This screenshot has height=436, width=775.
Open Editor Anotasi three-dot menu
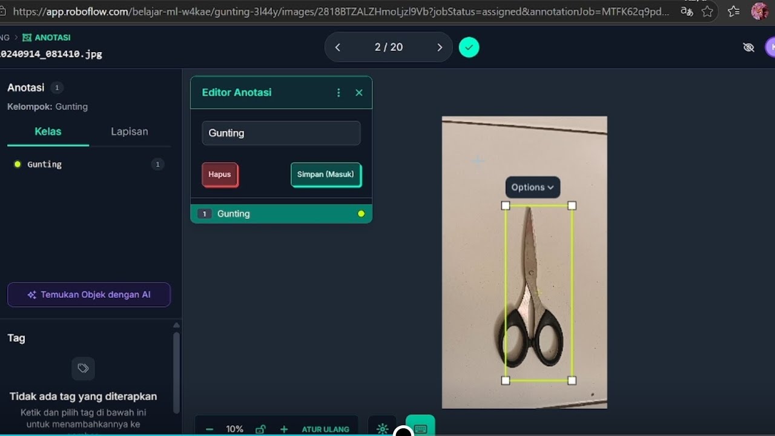[338, 93]
